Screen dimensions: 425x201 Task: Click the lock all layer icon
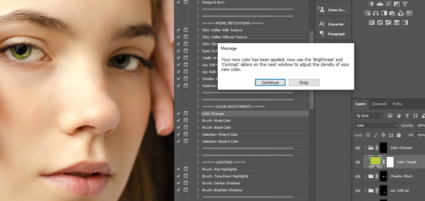coord(399,135)
